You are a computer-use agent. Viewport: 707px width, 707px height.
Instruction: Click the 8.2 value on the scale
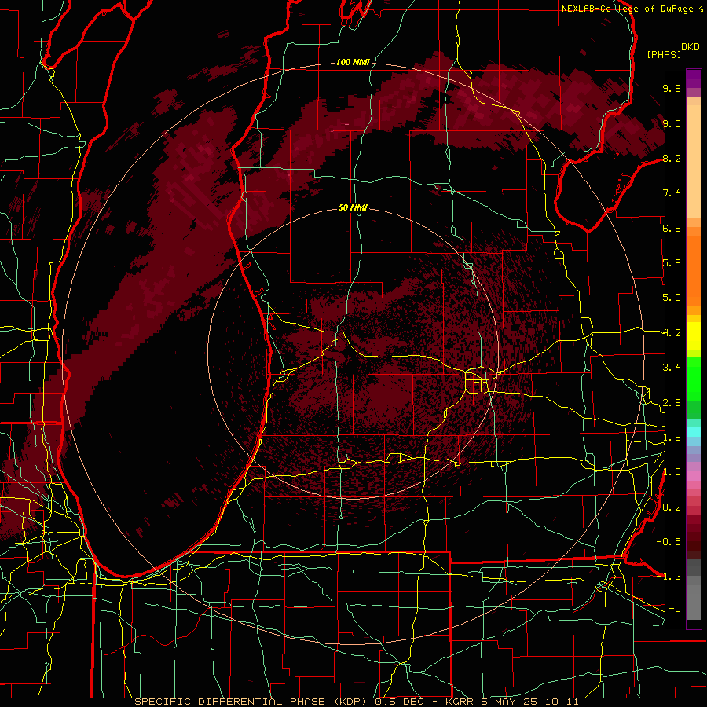pos(672,158)
